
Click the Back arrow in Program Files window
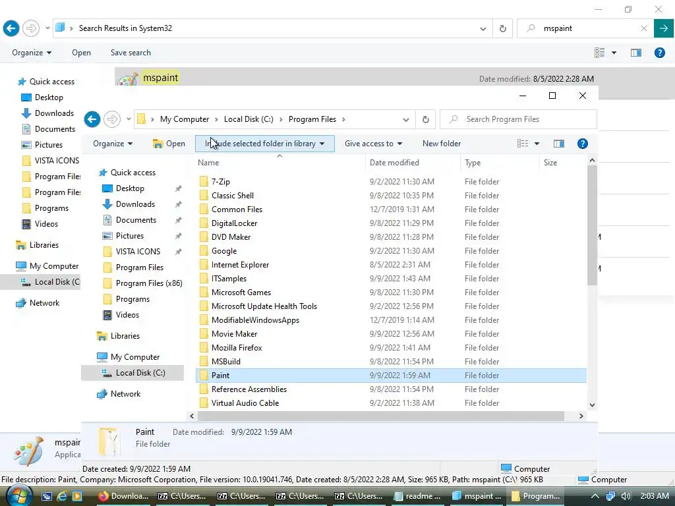point(92,119)
